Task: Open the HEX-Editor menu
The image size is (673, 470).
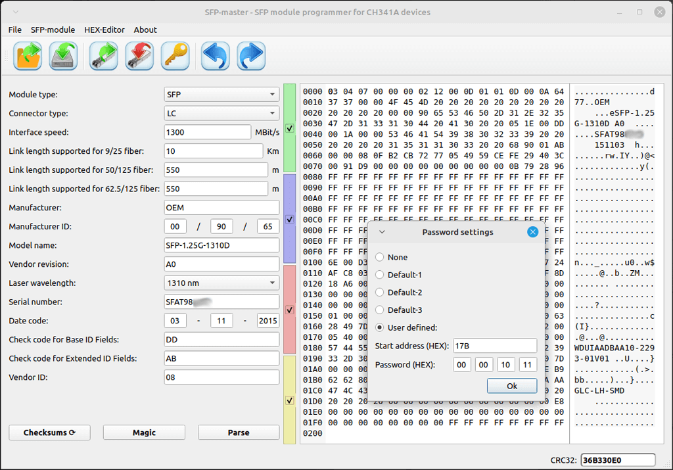Action: (104, 30)
